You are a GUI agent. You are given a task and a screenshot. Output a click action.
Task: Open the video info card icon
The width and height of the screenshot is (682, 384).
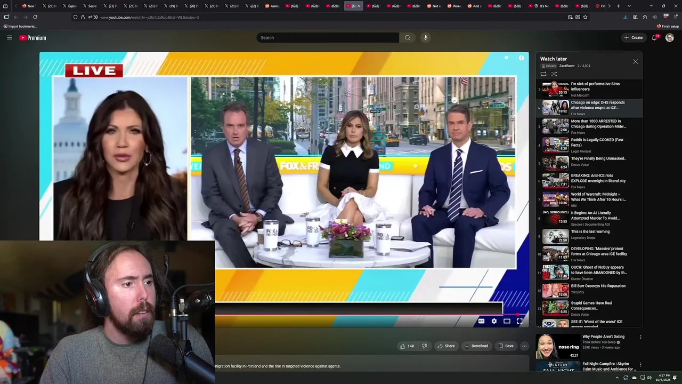[521, 58]
